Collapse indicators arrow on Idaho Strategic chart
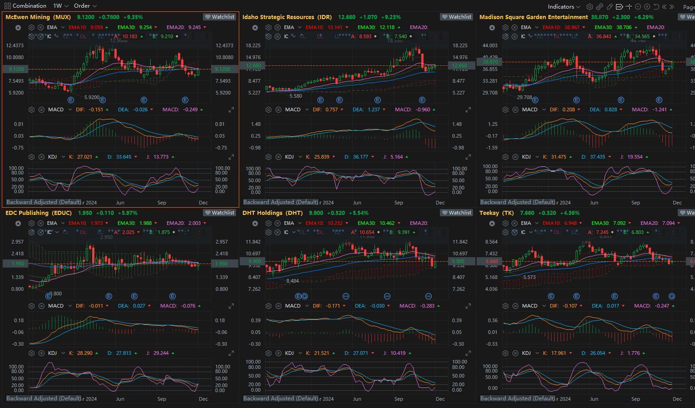The width and height of the screenshot is (695, 408). (255, 27)
